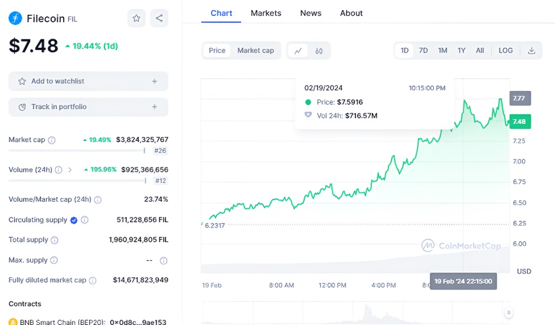Open the Markets tab

pos(266,13)
